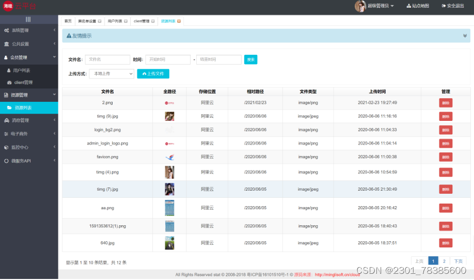Screen dimensions: 474x280
Task: Open the 系统管理 sidebar menu
Action: pos(29,30)
